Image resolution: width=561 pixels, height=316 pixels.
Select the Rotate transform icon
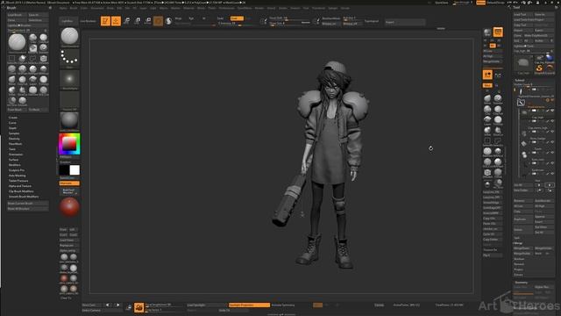(148, 21)
